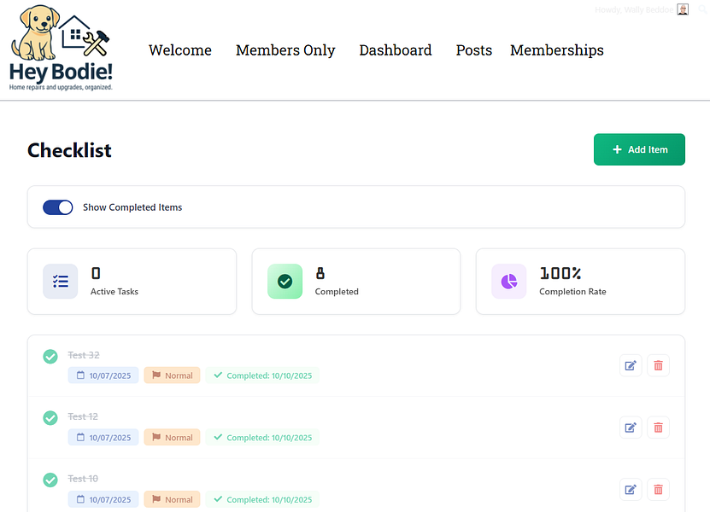This screenshot has height=512, width=710.
Task: Go to Members Only page
Action: [285, 50]
